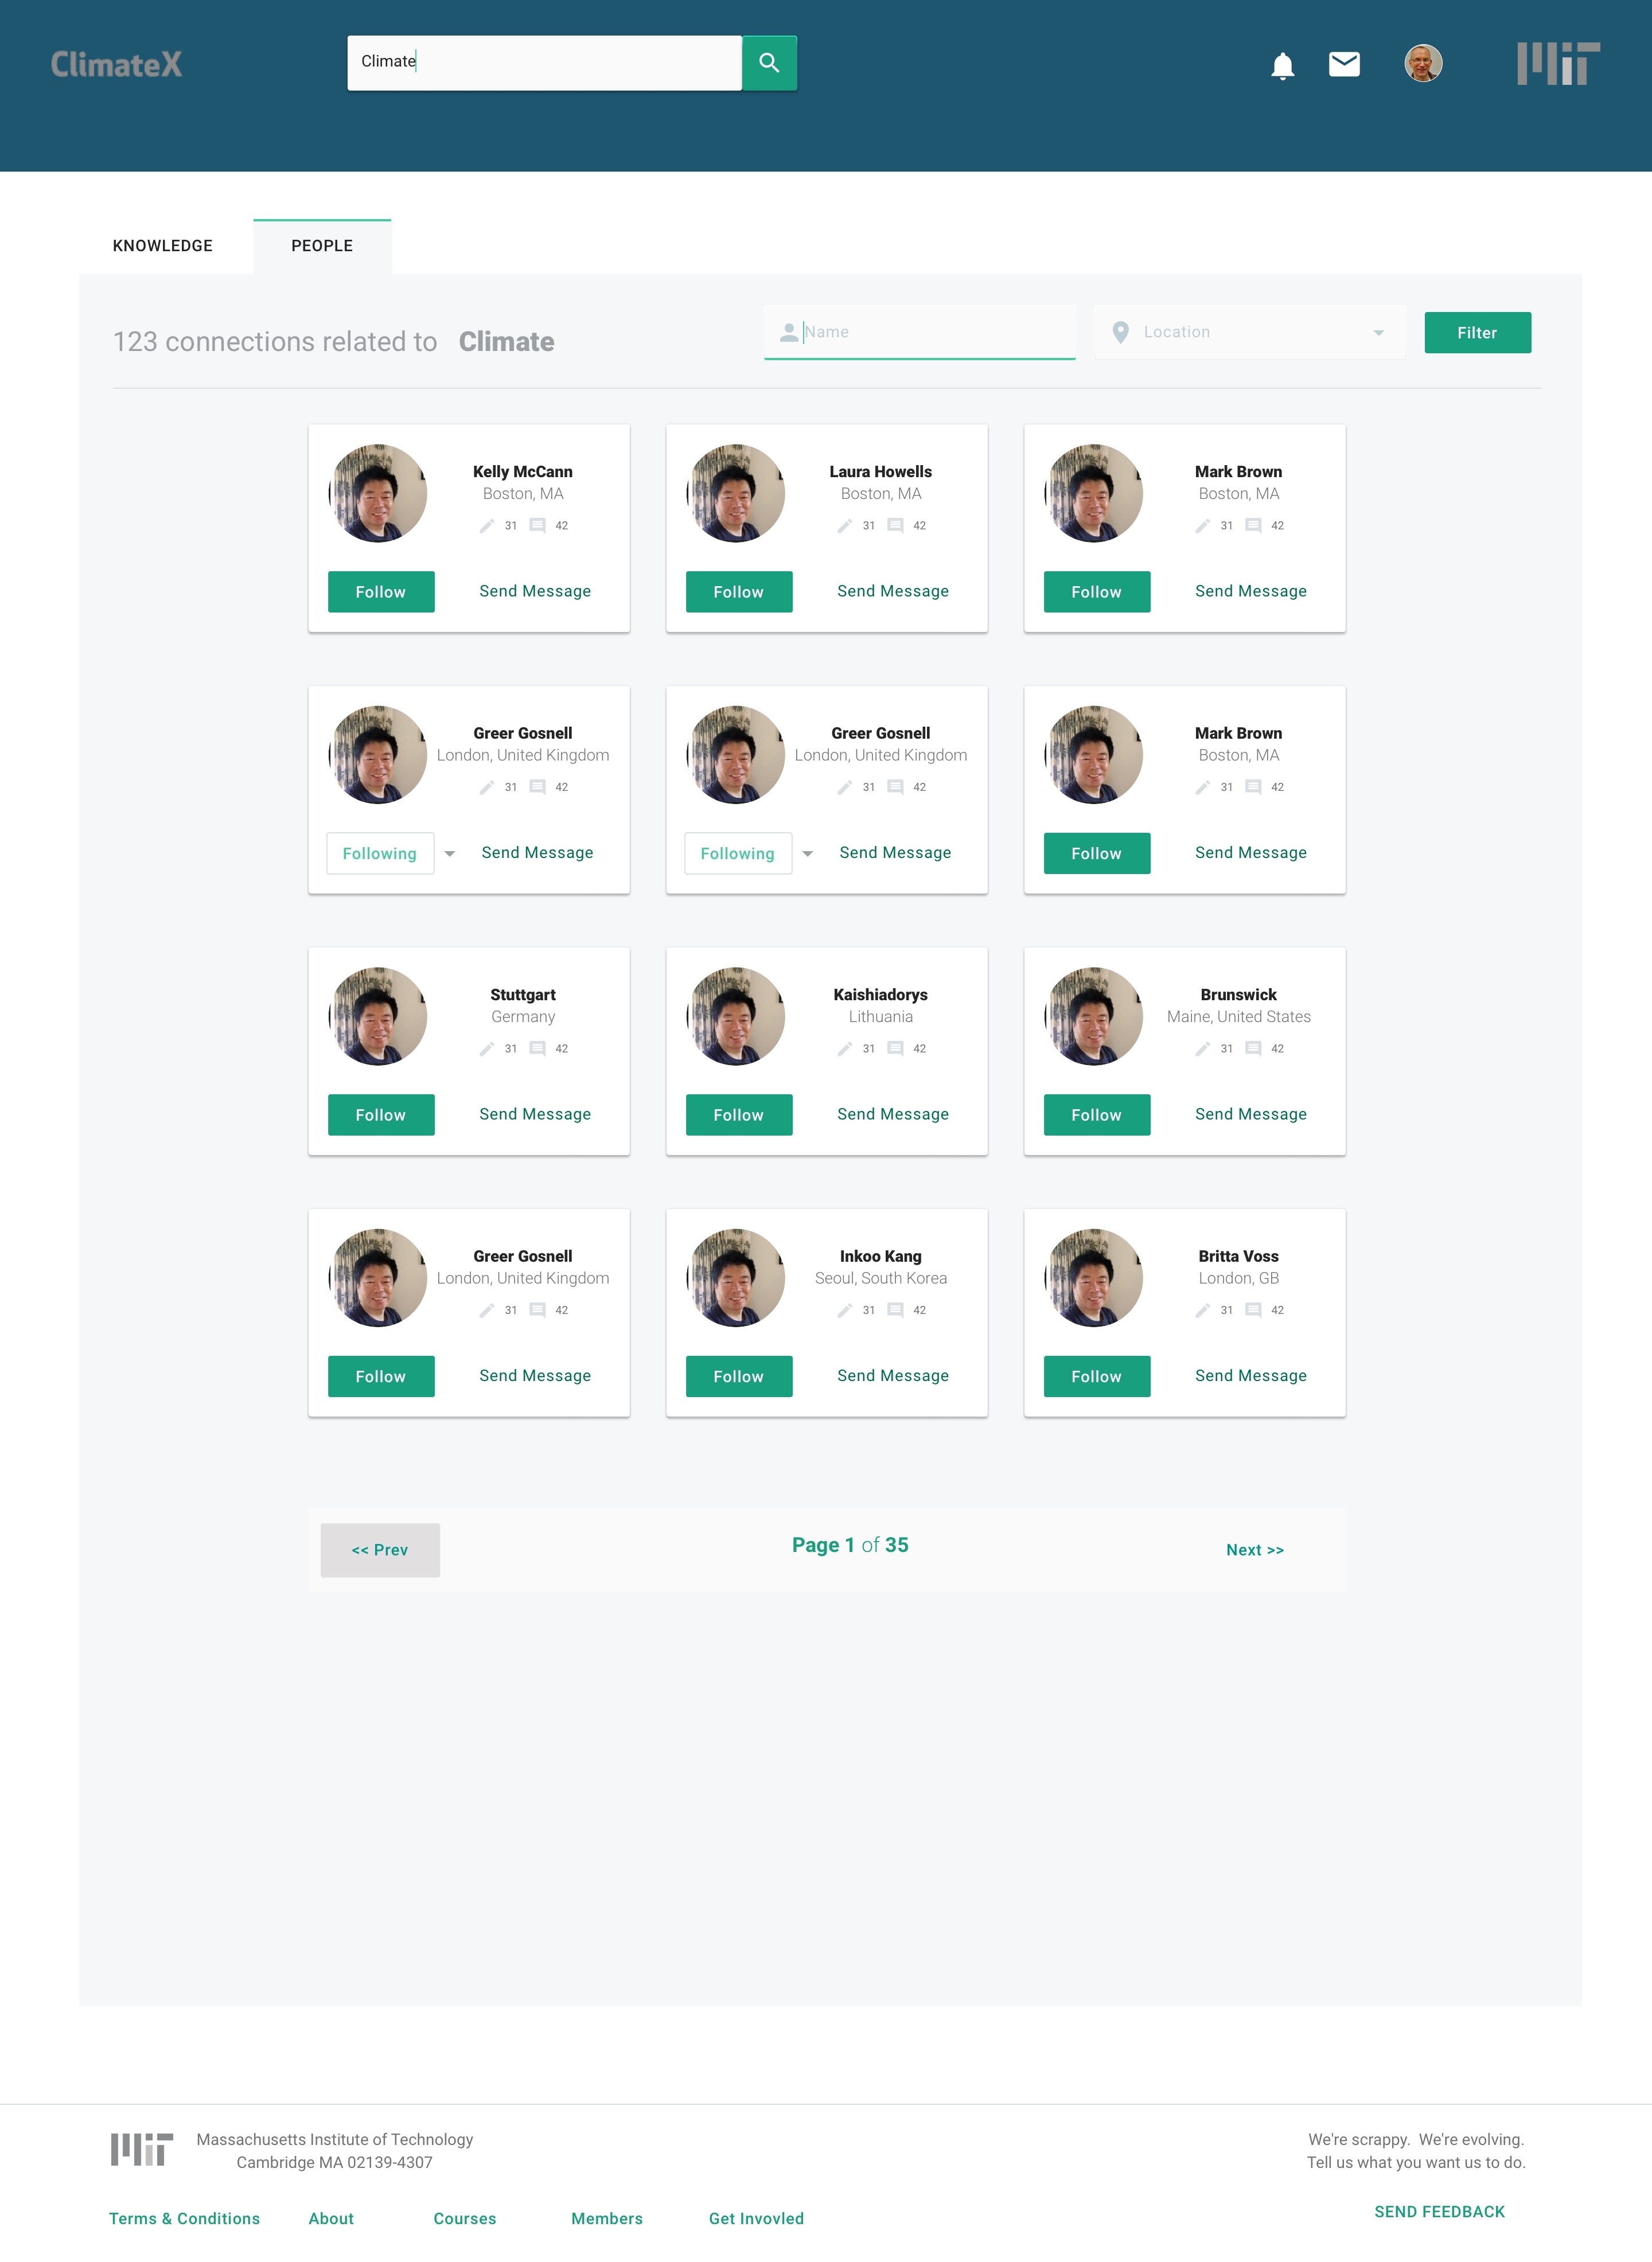1652x2262 pixels.
Task: Open the messages envelope icon
Action: [1344, 64]
